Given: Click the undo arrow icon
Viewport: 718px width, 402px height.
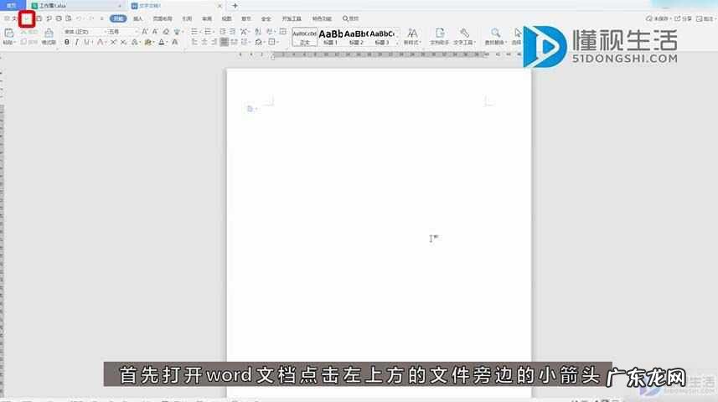Looking at the screenshot, I should pyautogui.click(x=80, y=18).
